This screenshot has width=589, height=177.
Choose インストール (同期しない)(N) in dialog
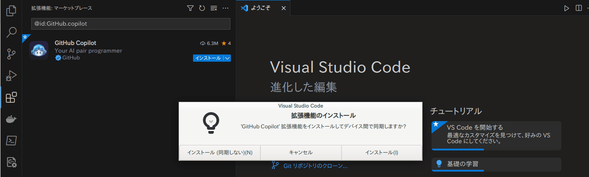pos(219,152)
